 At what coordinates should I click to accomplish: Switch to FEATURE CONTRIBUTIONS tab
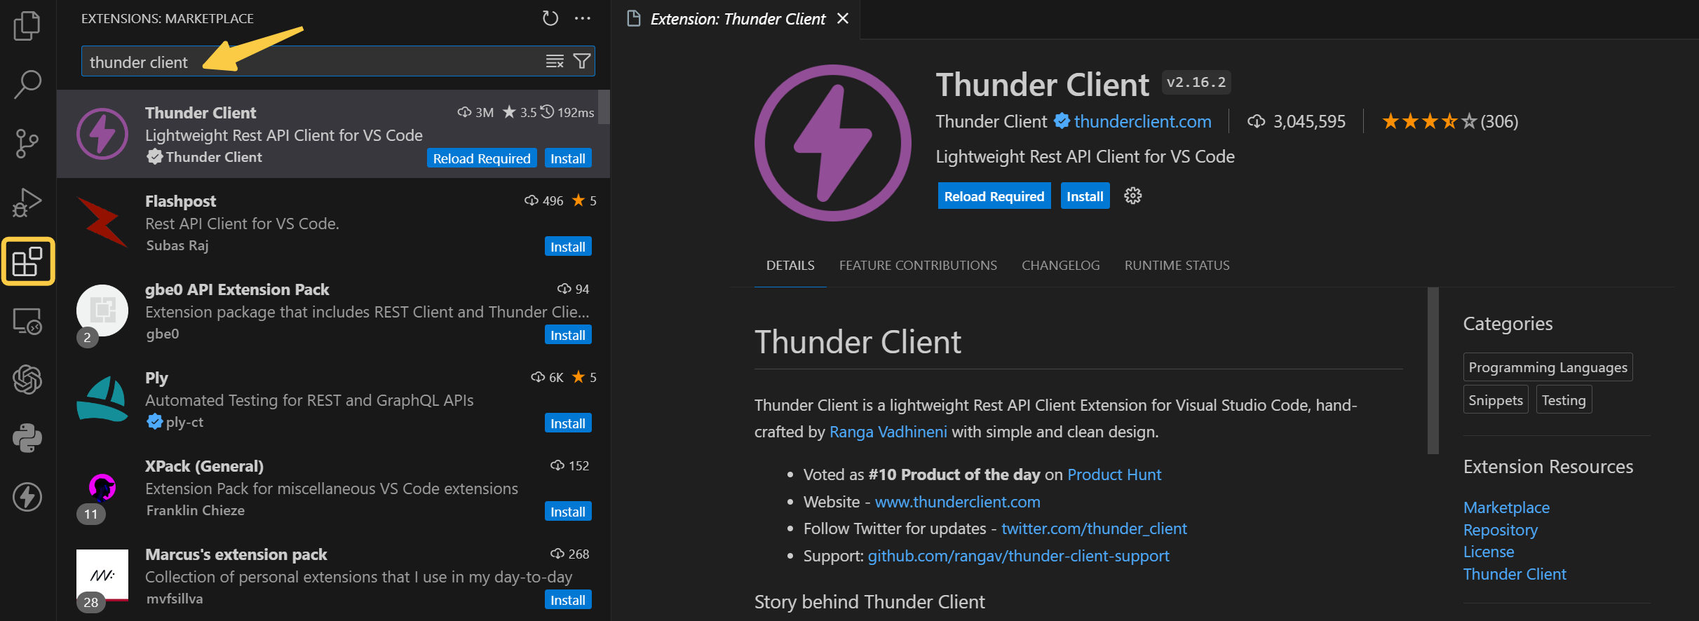pos(918,266)
